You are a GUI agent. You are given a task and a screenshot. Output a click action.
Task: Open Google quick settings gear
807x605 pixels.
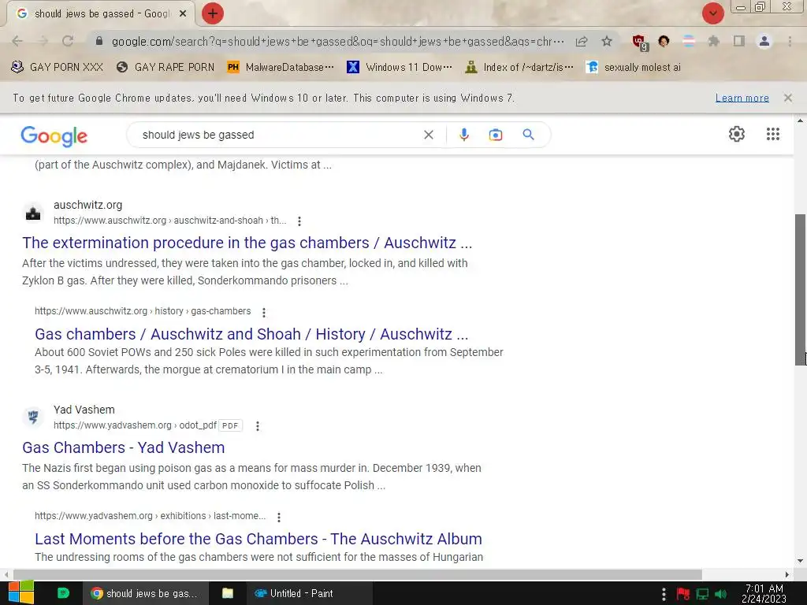point(737,134)
